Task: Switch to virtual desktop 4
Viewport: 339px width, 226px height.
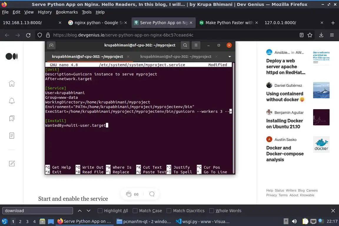Action: click(x=34, y=222)
